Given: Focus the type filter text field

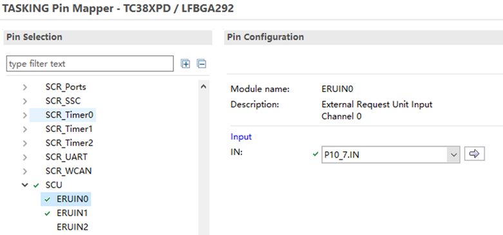Looking at the screenshot, I should pos(90,64).
